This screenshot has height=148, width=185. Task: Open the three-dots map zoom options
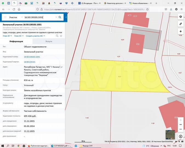click(181, 125)
